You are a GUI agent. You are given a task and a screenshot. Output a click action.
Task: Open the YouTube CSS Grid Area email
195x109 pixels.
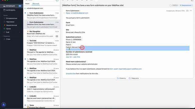click(x=42, y=43)
